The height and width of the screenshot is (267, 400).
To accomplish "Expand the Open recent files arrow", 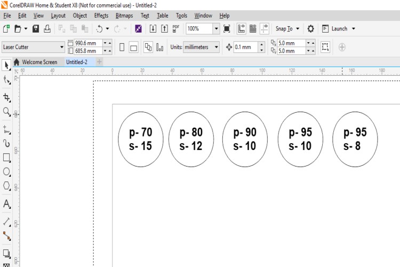I will pos(26,29).
